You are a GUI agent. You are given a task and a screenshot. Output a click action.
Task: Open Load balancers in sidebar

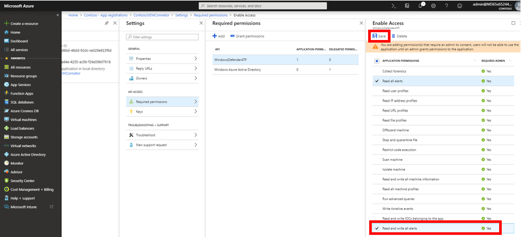(x=22, y=128)
